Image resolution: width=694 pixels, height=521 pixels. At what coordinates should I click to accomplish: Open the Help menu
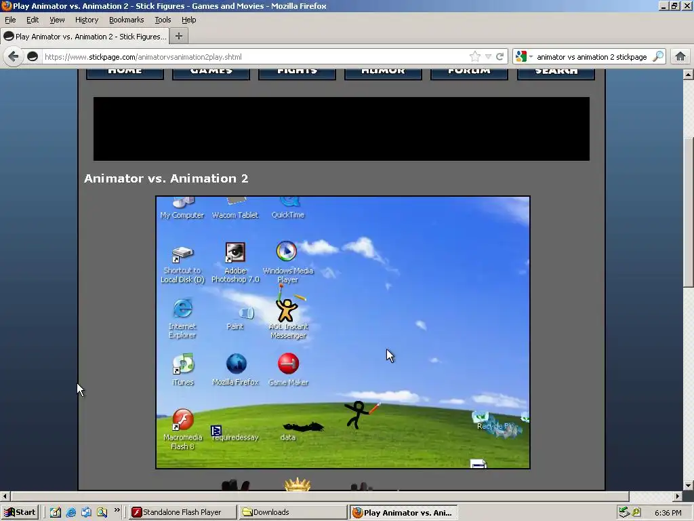coord(188,20)
